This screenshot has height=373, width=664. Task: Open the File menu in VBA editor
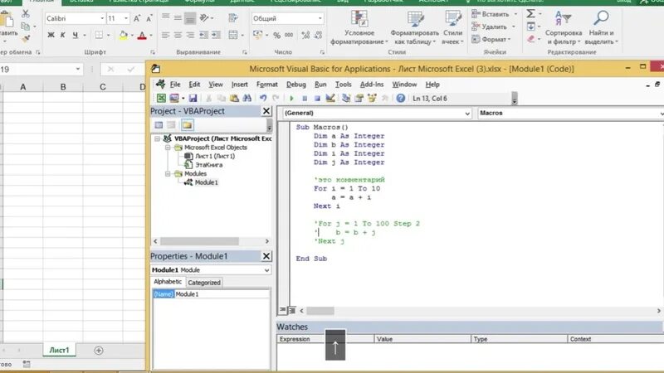(175, 85)
